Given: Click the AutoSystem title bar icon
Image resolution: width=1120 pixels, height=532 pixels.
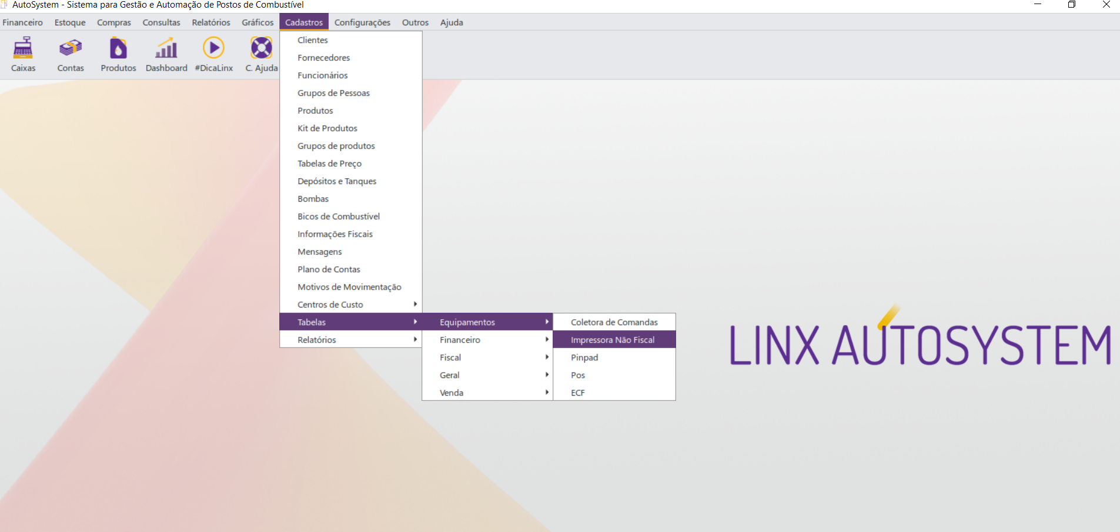Looking at the screenshot, I should (x=6, y=5).
